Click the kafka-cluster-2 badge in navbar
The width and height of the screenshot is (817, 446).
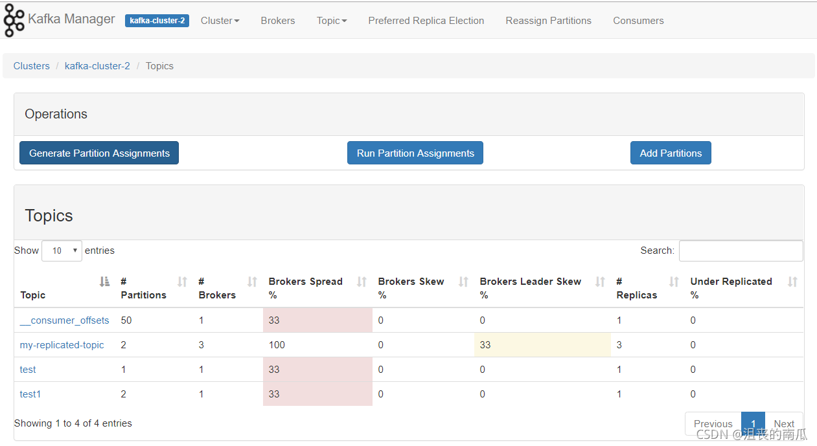pyautogui.click(x=157, y=21)
